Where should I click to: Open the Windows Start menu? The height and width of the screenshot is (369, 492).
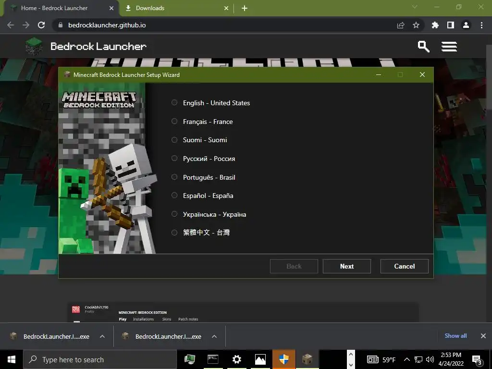click(x=12, y=359)
